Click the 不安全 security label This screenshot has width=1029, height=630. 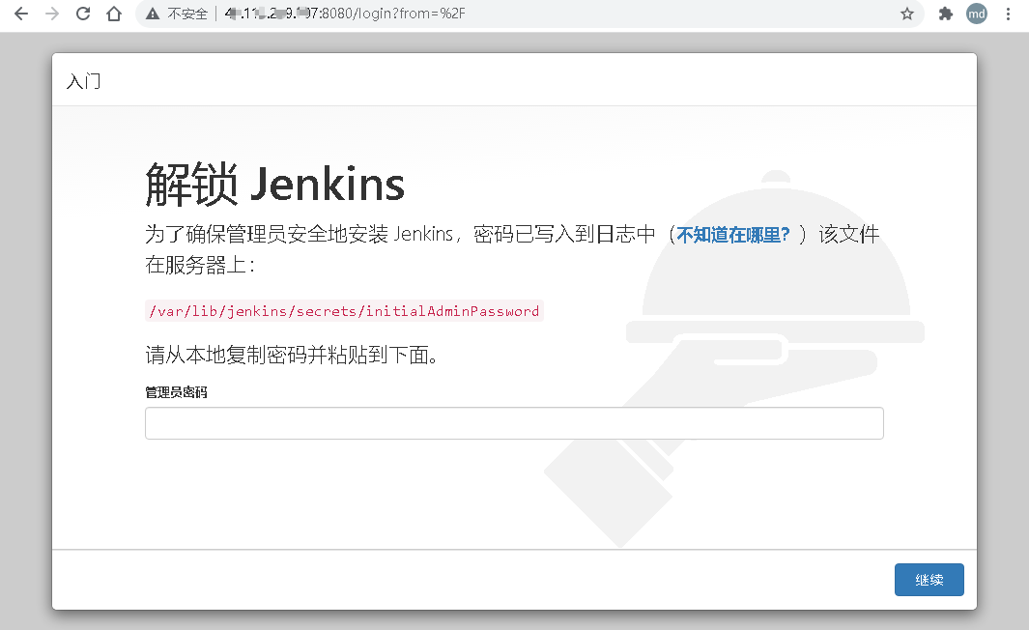187,14
